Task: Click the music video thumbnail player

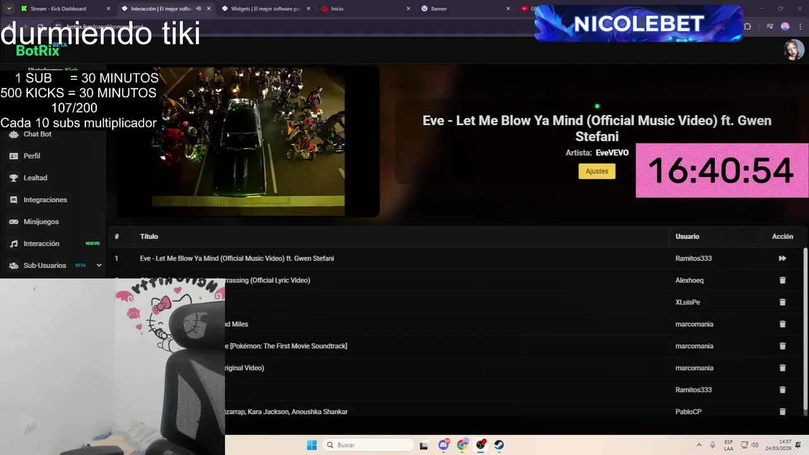Action: pyautogui.click(x=249, y=142)
